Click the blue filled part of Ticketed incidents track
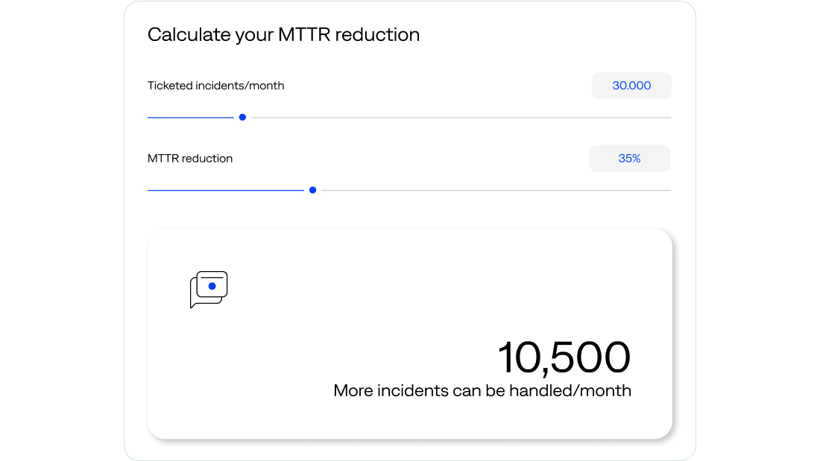 [190, 117]
